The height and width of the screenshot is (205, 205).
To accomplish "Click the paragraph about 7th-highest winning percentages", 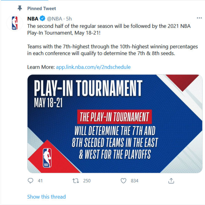I will 112,50.
